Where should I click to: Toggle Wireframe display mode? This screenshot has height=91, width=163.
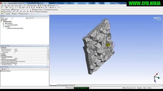(x=15, y=10)
